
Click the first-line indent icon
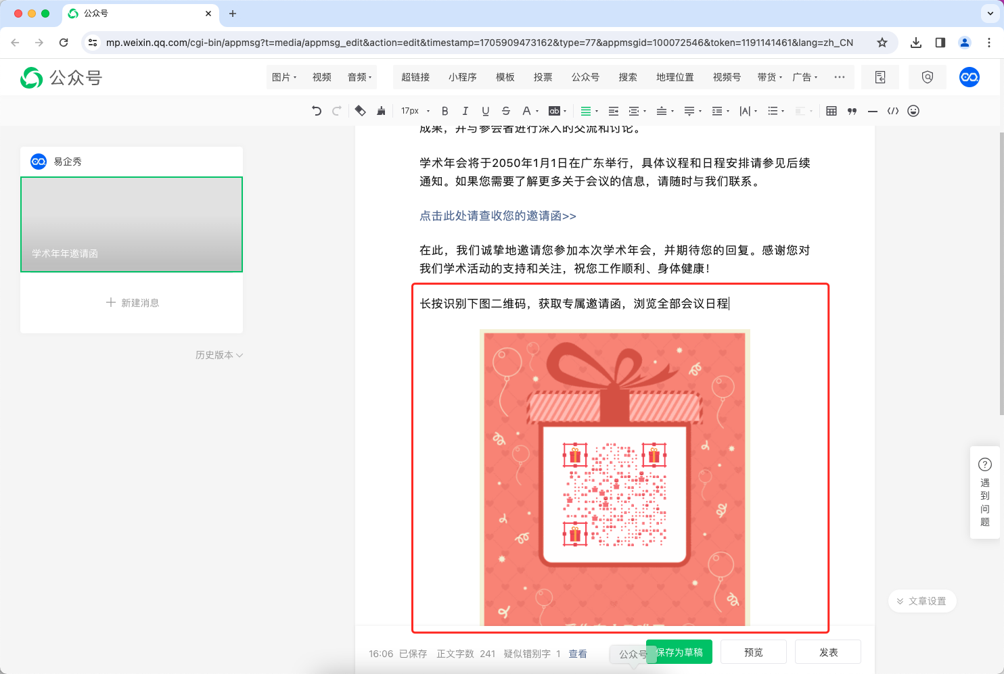(x=614, y=111)
